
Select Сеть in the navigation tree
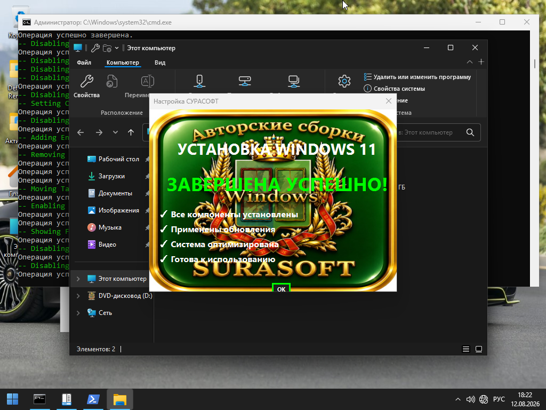[100, 313]
